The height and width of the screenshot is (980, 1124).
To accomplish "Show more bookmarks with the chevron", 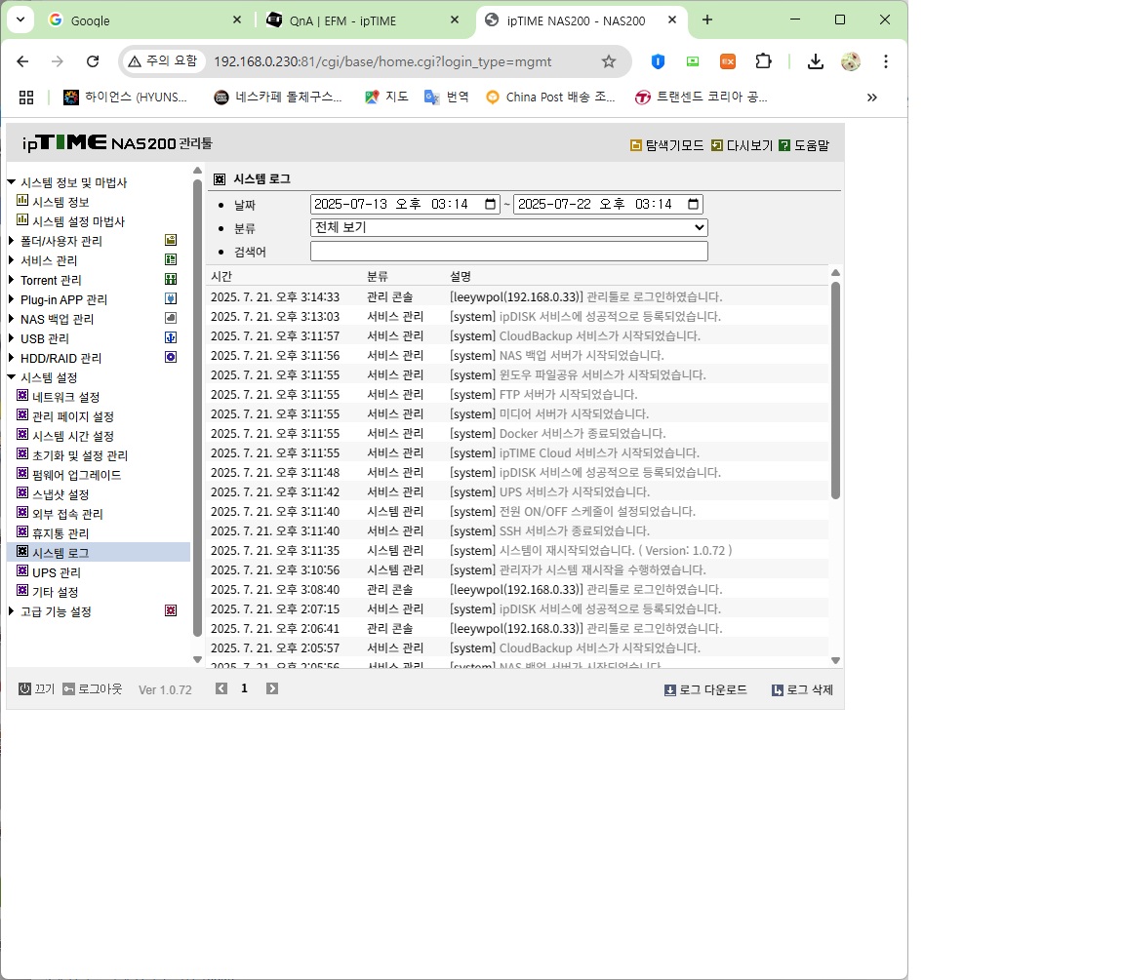I will [871, 98].
